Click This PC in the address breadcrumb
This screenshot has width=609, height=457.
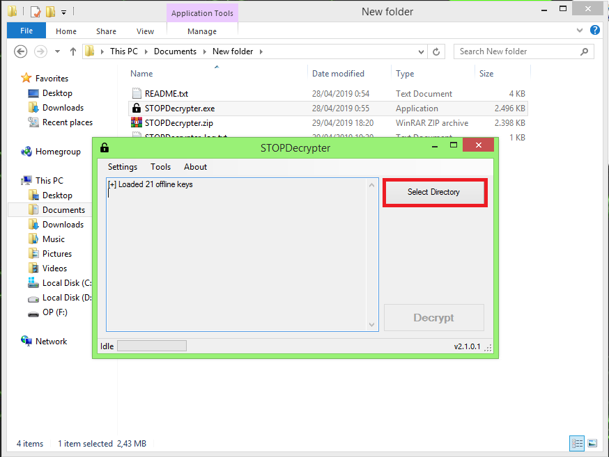tap(124, 51)
